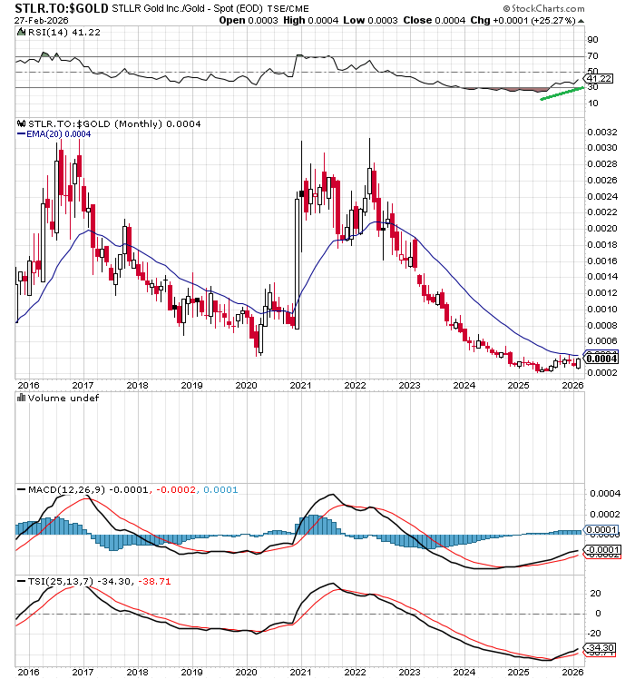Click the Open 0.0003 header value
This screenshot has width=635, height=679.
(x=249, y=20)
